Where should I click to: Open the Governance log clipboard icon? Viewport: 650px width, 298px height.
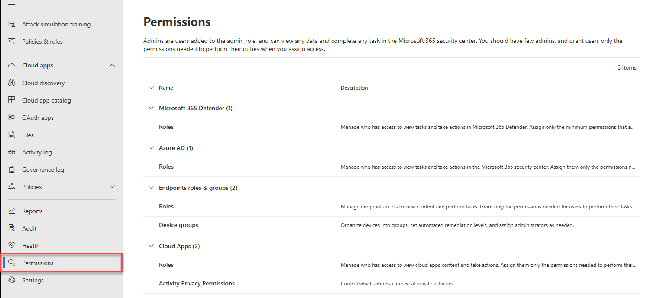[12, 170]
